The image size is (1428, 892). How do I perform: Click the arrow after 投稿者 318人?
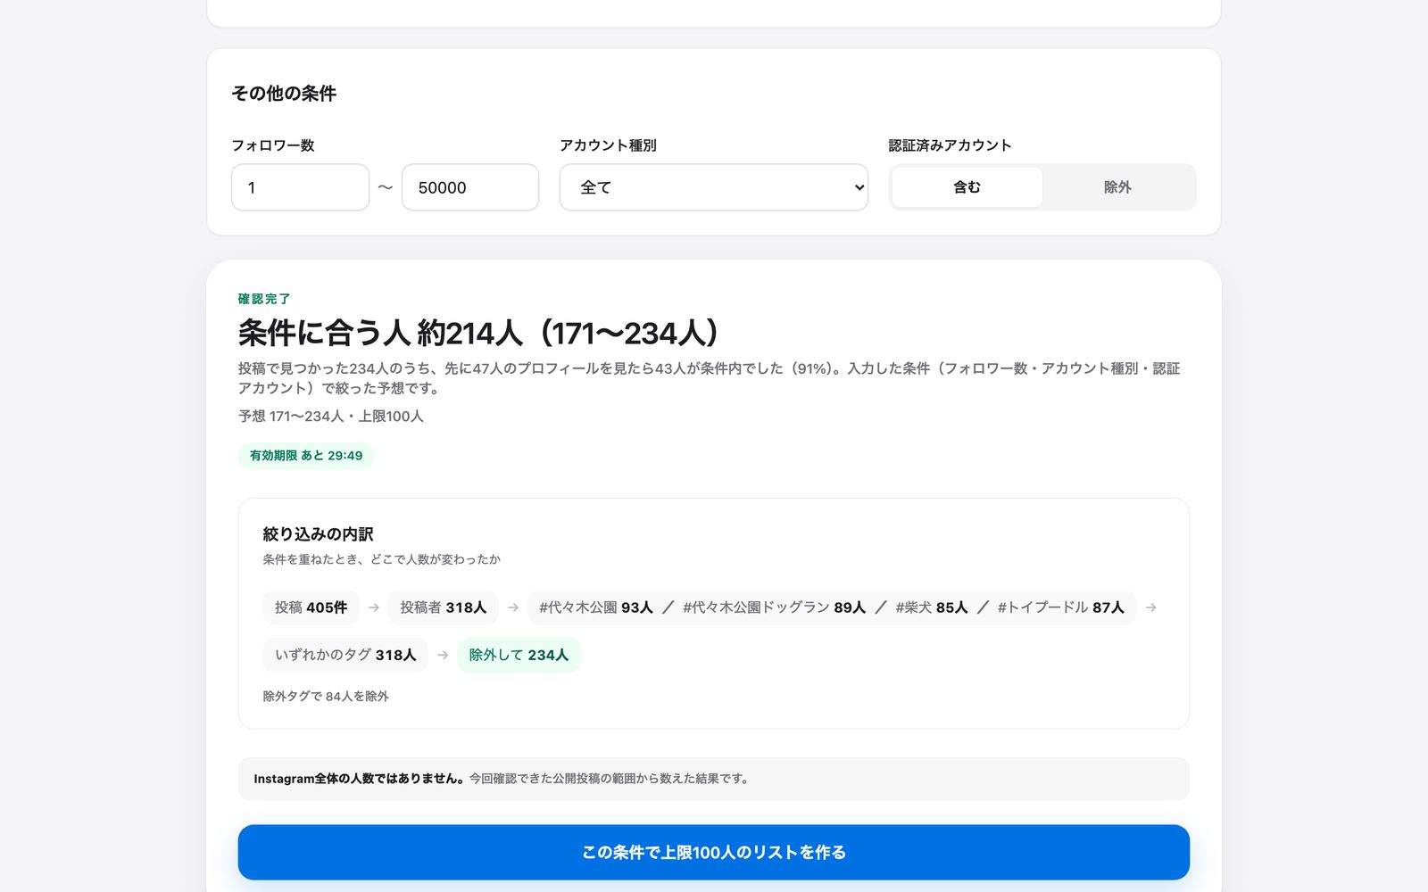513,607
